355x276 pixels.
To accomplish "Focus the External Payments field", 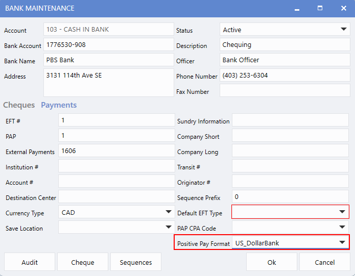I will tap(116, 151).
